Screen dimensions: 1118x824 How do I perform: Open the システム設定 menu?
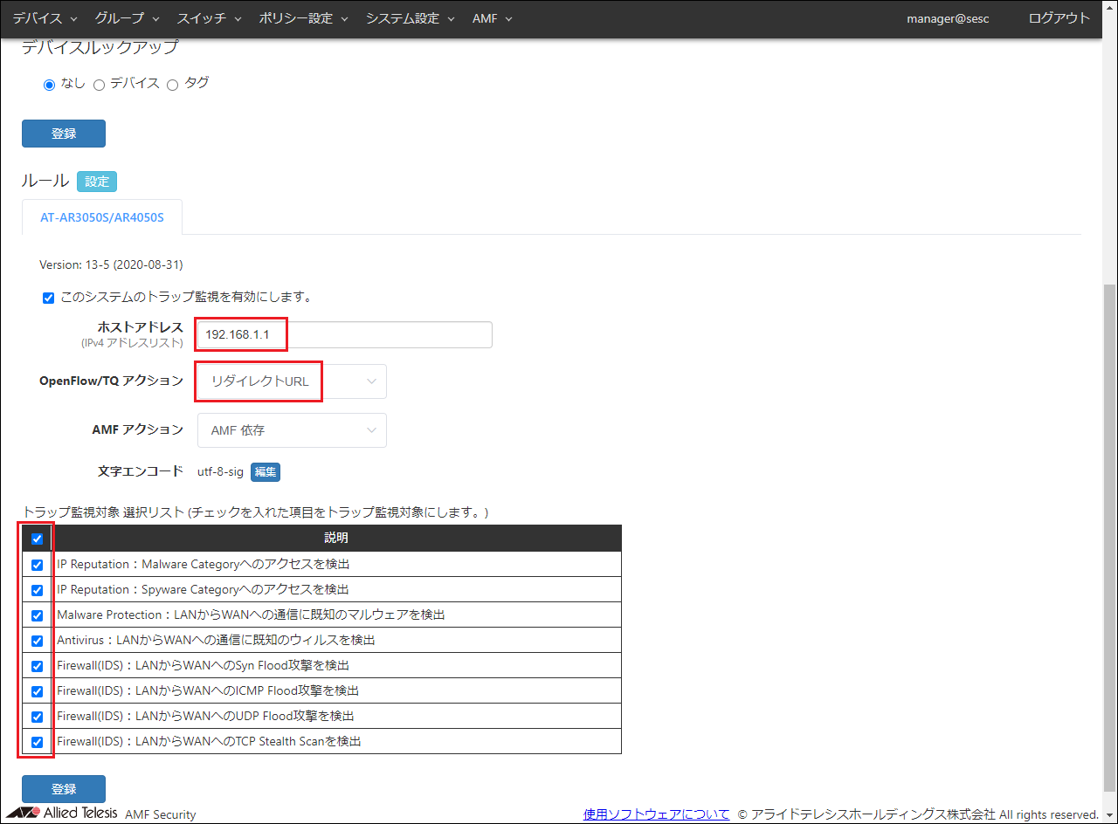coord(410,18)
